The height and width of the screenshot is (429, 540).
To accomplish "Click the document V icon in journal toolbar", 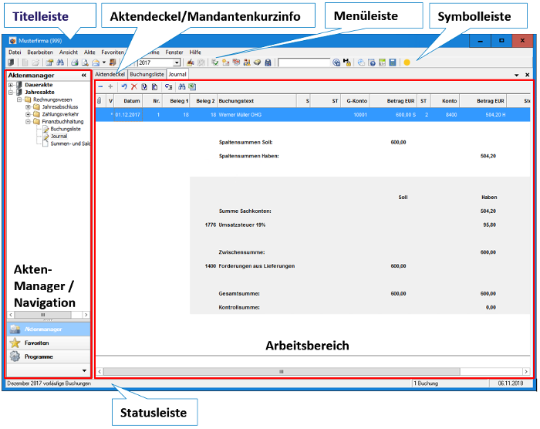I will [x=144, y=87].
